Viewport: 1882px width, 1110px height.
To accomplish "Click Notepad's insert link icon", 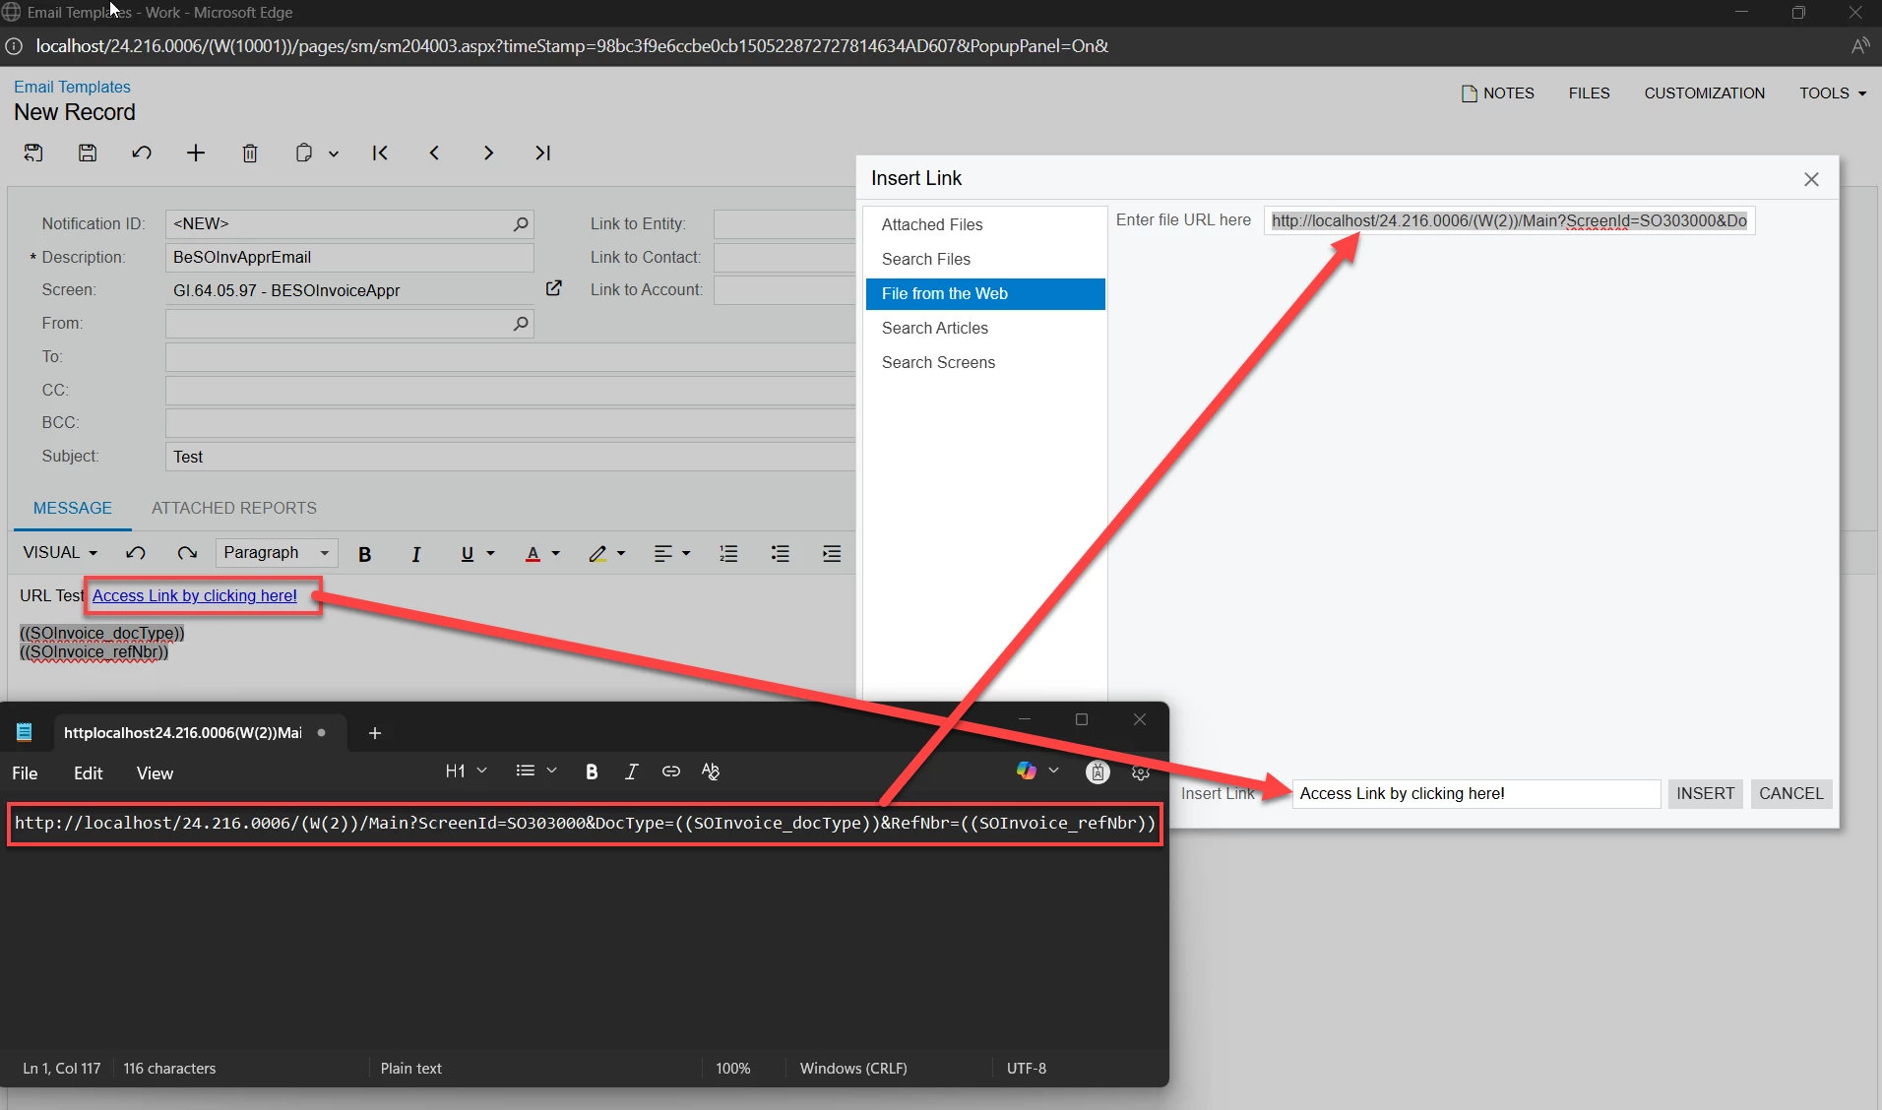I will (671, 771).
